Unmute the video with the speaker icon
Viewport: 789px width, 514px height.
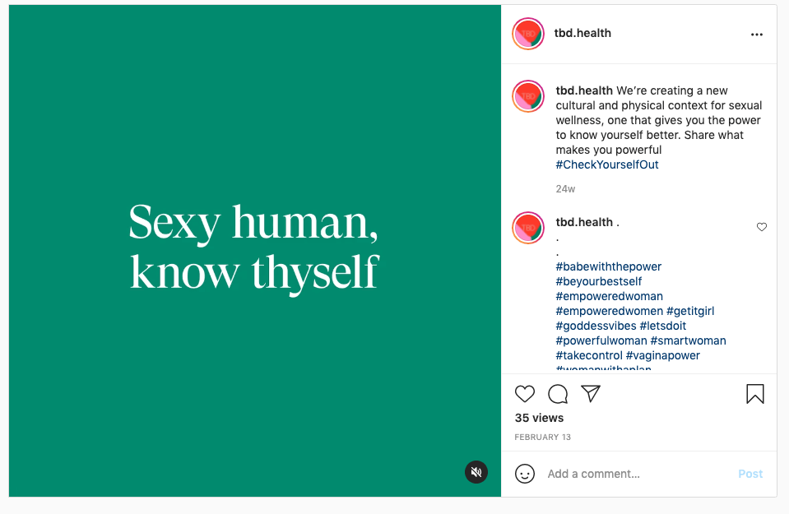click(476, 472)
